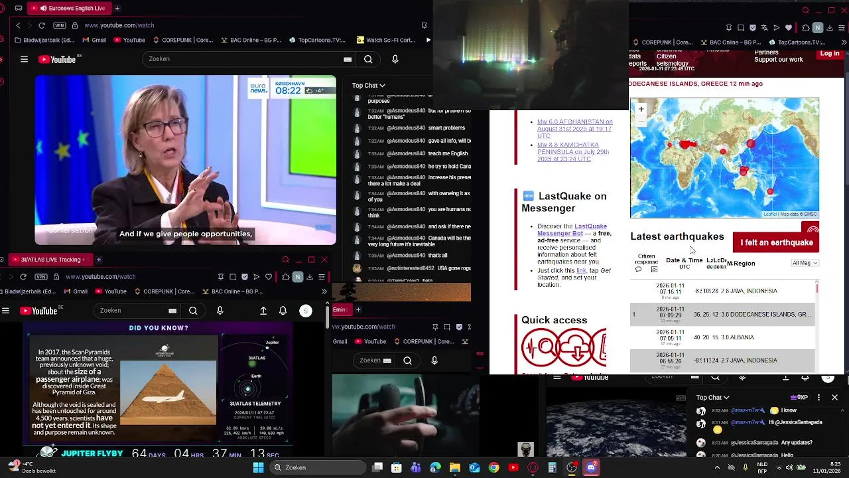Open the account avatar in 3I/ATLAS YouTube
849x478 pixels.
[306, 311]
